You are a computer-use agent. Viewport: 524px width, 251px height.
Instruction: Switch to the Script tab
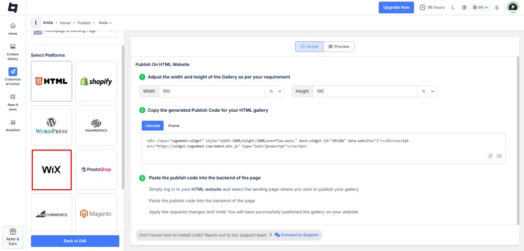pos(309,46)
